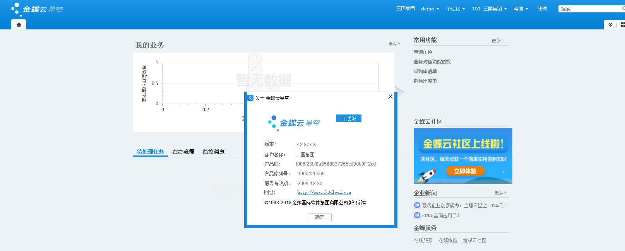
Task: Click the double-chevron collapse icon below search
Action: point(610,24)
